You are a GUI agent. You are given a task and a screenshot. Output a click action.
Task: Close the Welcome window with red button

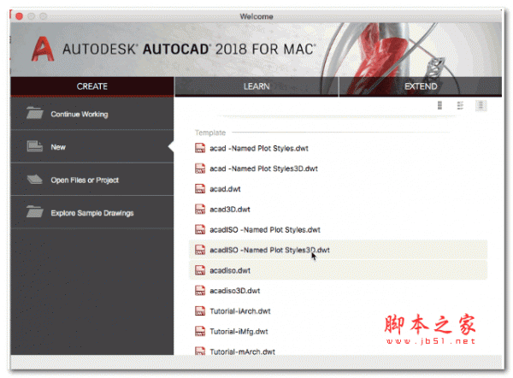point(20,16)
